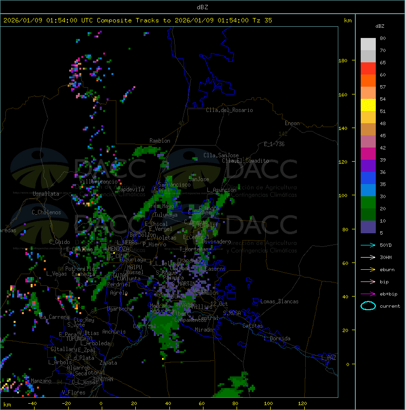Click the TUPUNGATO label
The height and width of the screenshot is (410, 405).
(x=79, y=338)
